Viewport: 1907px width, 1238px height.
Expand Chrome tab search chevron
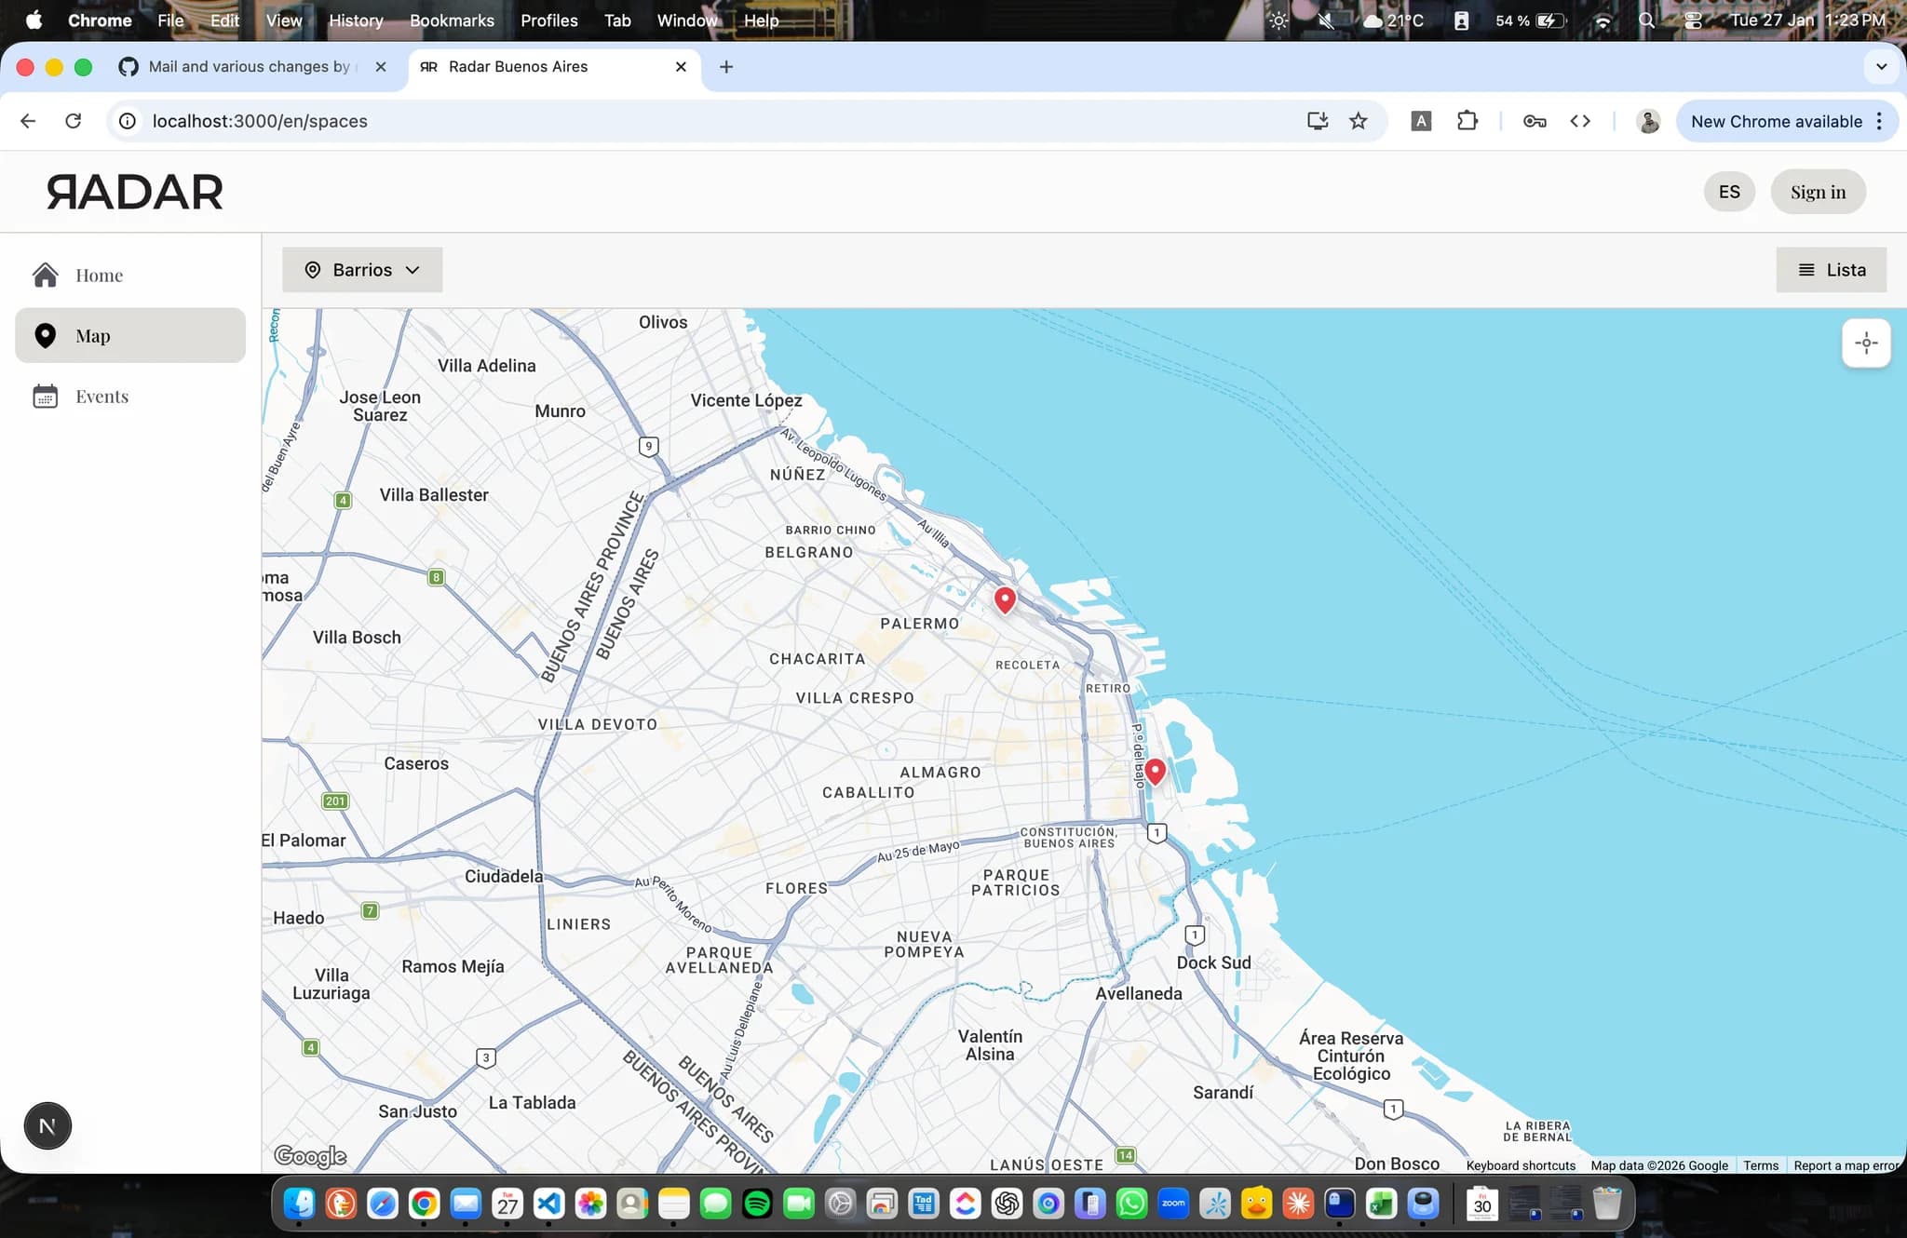pyautogui.click(x=1881, y=67)
